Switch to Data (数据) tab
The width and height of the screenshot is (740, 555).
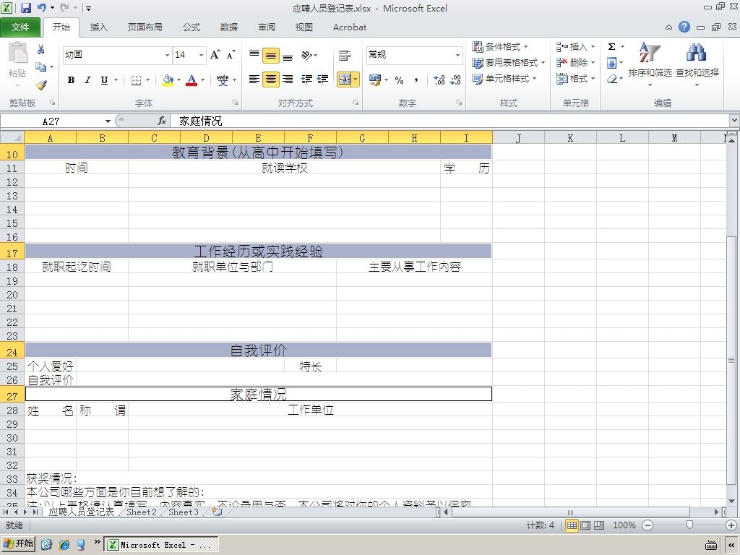229,27
